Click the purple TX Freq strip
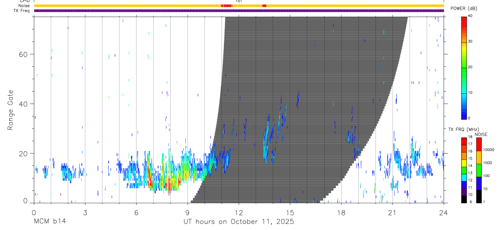 click(239, 11)
